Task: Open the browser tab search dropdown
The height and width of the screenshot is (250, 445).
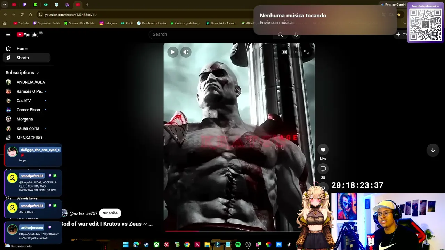Action: [x=5, y=5]
